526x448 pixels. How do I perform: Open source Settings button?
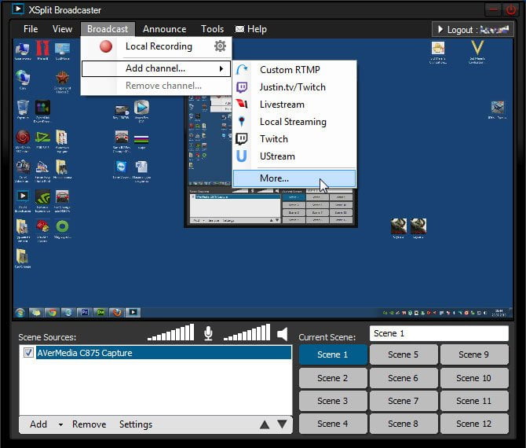[x=136, y=424]
